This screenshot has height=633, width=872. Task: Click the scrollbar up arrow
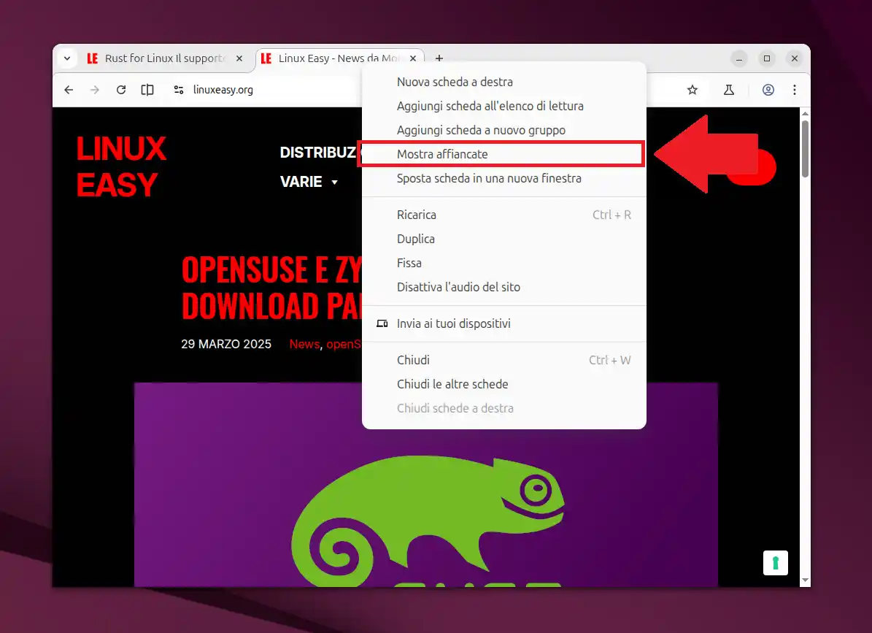805,113
